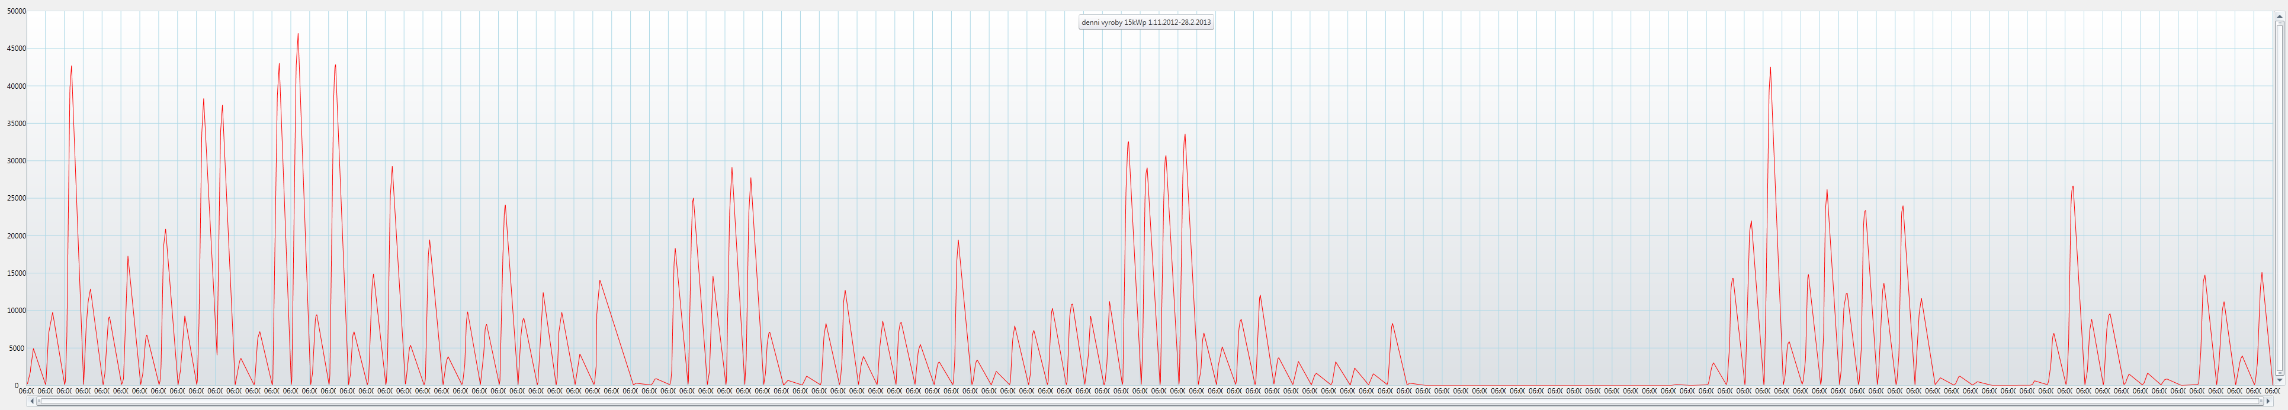Viewport: 2288px width, 410px height.
Task: Click the vertical scrollbar down arrow
Action: (x=2279, y=380)
